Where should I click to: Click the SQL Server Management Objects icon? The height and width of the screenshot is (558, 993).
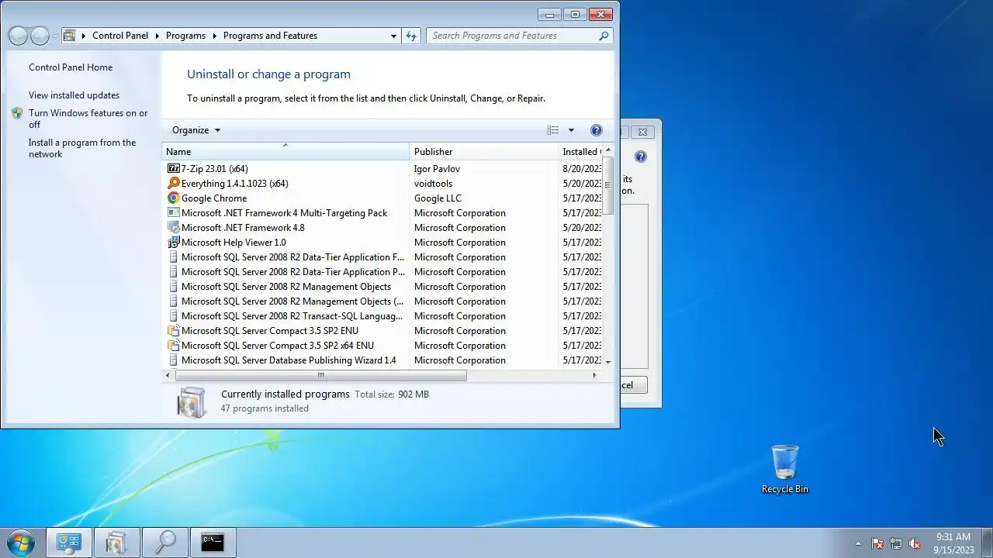(174, 286)
